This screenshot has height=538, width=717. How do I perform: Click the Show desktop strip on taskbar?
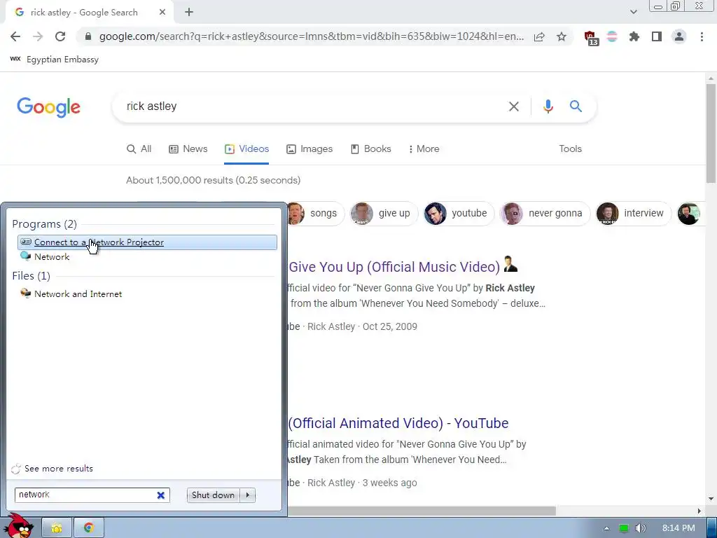[712, 528]
